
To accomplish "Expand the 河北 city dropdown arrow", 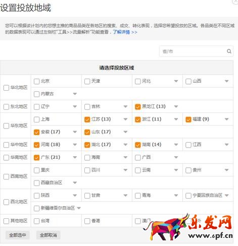I will click(176, 81).
